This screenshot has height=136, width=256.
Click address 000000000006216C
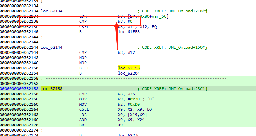(x=19, y=120)
